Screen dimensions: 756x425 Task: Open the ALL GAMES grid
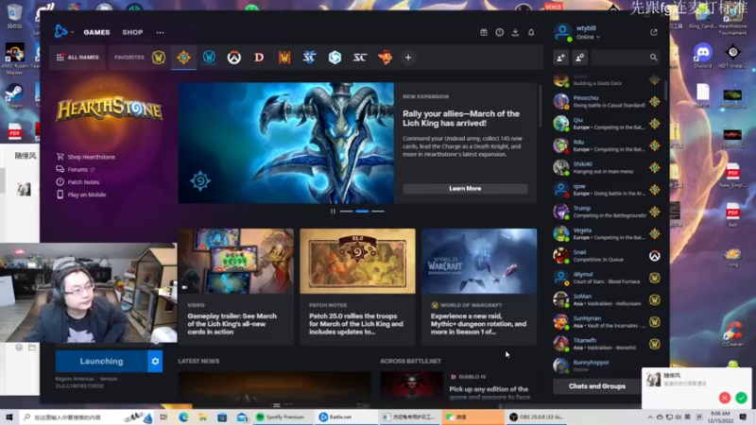(x=77, y=58)
